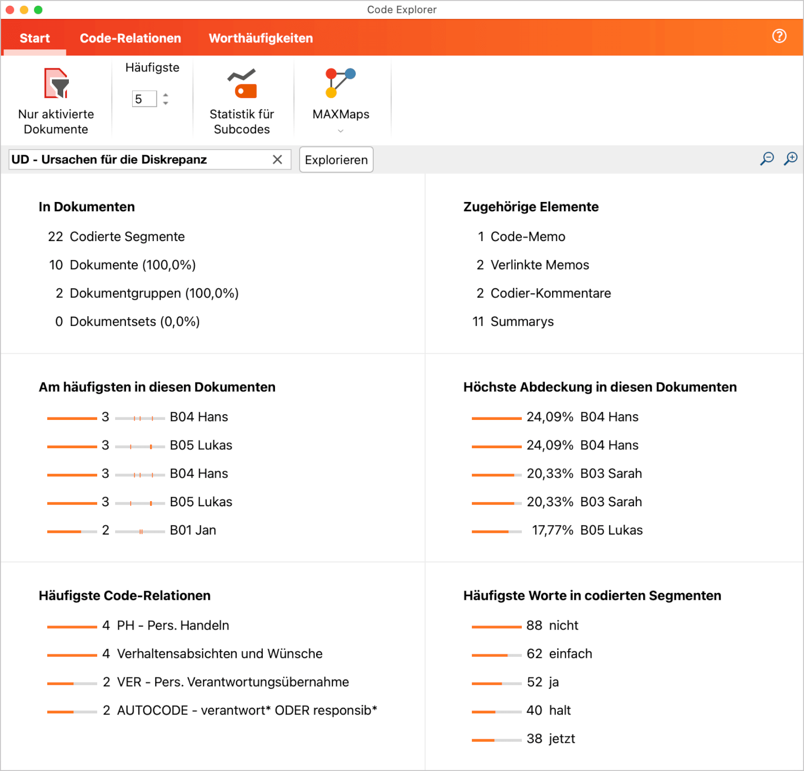Click the Häufigste number input field
The height and width of the screenshot is (771, 804).
[144, 99]
